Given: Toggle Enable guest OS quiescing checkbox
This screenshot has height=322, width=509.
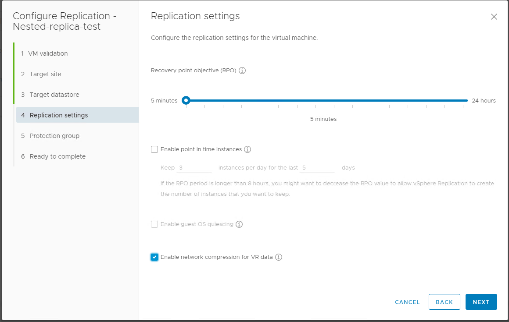Looking at the screenshot, I should 154,224.
